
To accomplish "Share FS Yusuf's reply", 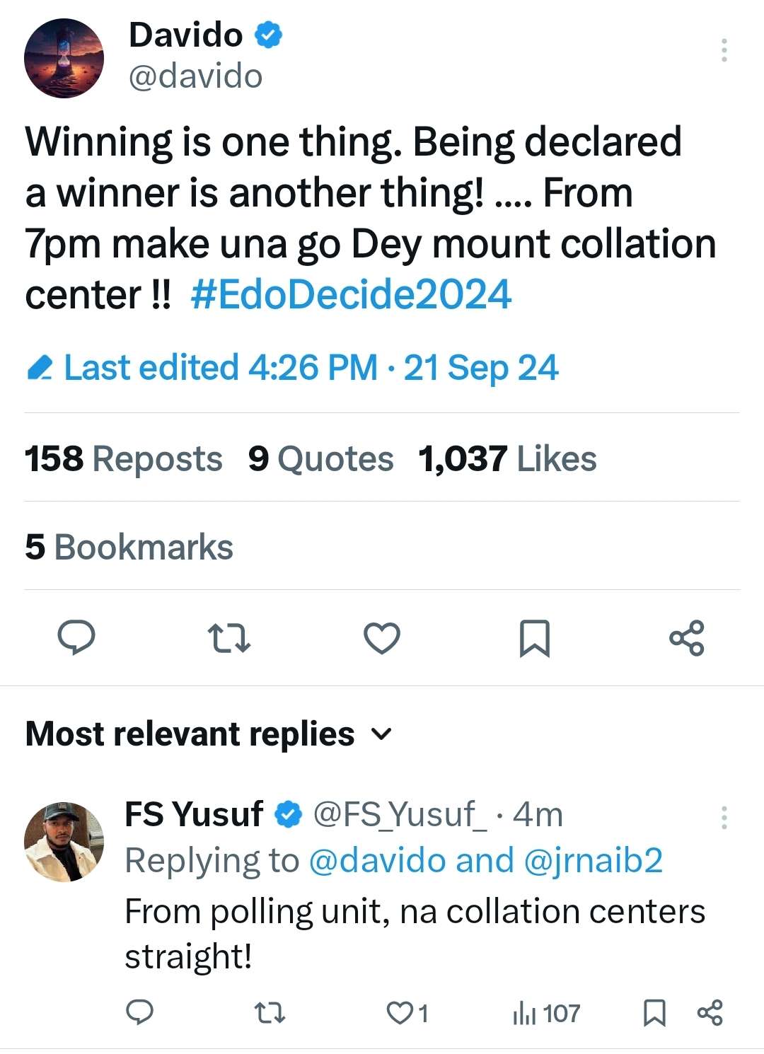I will pos(710,1013).
